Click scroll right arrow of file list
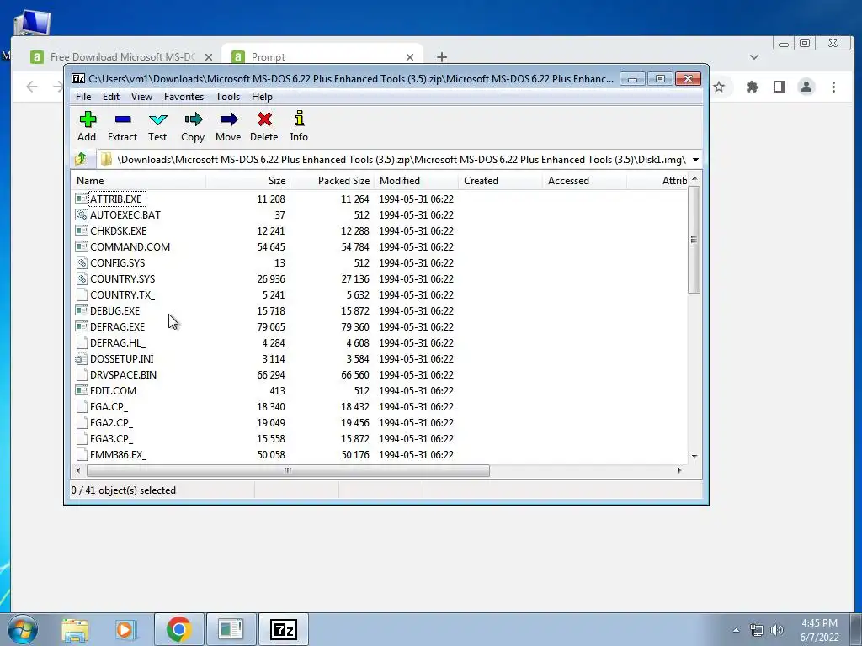Screen dimensions: 862x646 tap(679, 471)
